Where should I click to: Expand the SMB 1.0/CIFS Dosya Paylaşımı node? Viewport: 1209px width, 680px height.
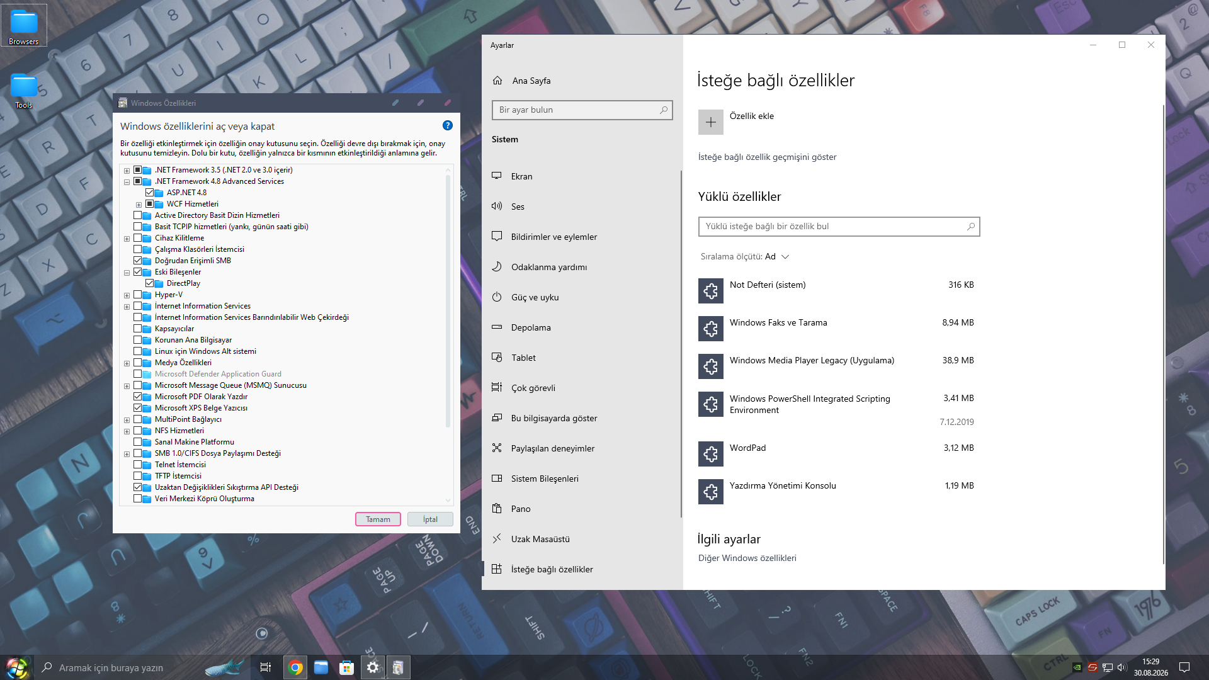coord(127,454)
